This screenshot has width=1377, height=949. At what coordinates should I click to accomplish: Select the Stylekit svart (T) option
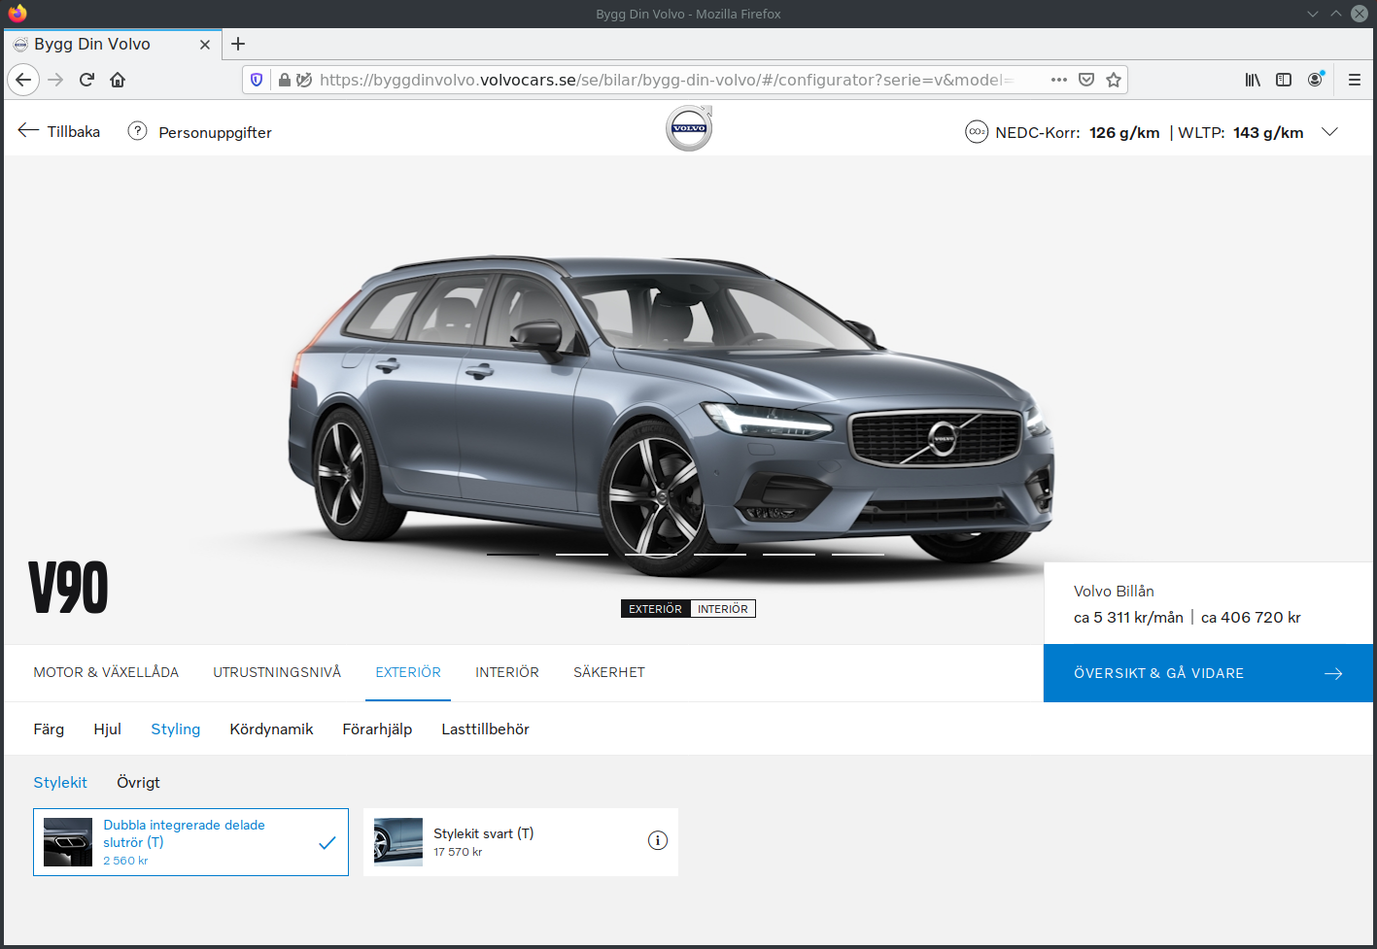coord(521,842)
